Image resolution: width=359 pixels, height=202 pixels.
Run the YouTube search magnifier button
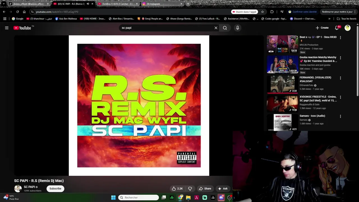(x=225, y=28)
